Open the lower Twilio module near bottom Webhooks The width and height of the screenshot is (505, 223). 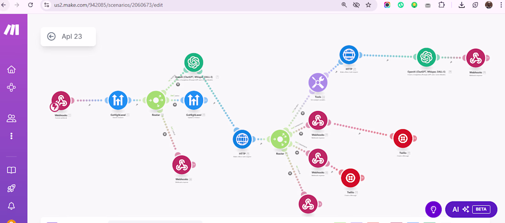pos(351,178)
